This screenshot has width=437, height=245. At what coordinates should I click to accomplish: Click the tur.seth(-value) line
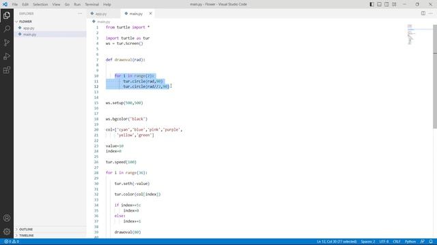coord(132,184)
